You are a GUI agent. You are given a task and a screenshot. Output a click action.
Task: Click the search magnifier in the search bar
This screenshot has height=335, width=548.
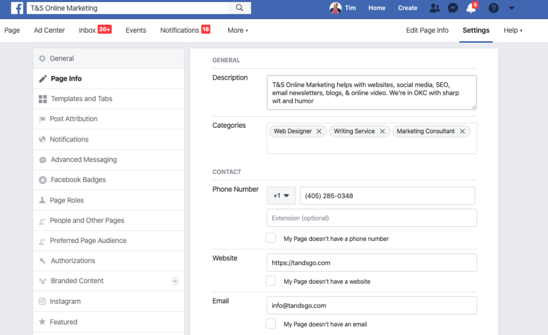[x=239, y=7]
